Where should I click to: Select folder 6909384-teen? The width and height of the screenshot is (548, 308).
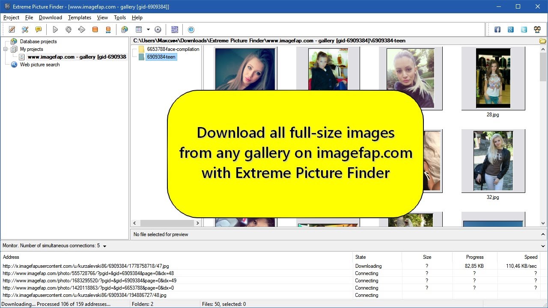click(x=161, y=57)
